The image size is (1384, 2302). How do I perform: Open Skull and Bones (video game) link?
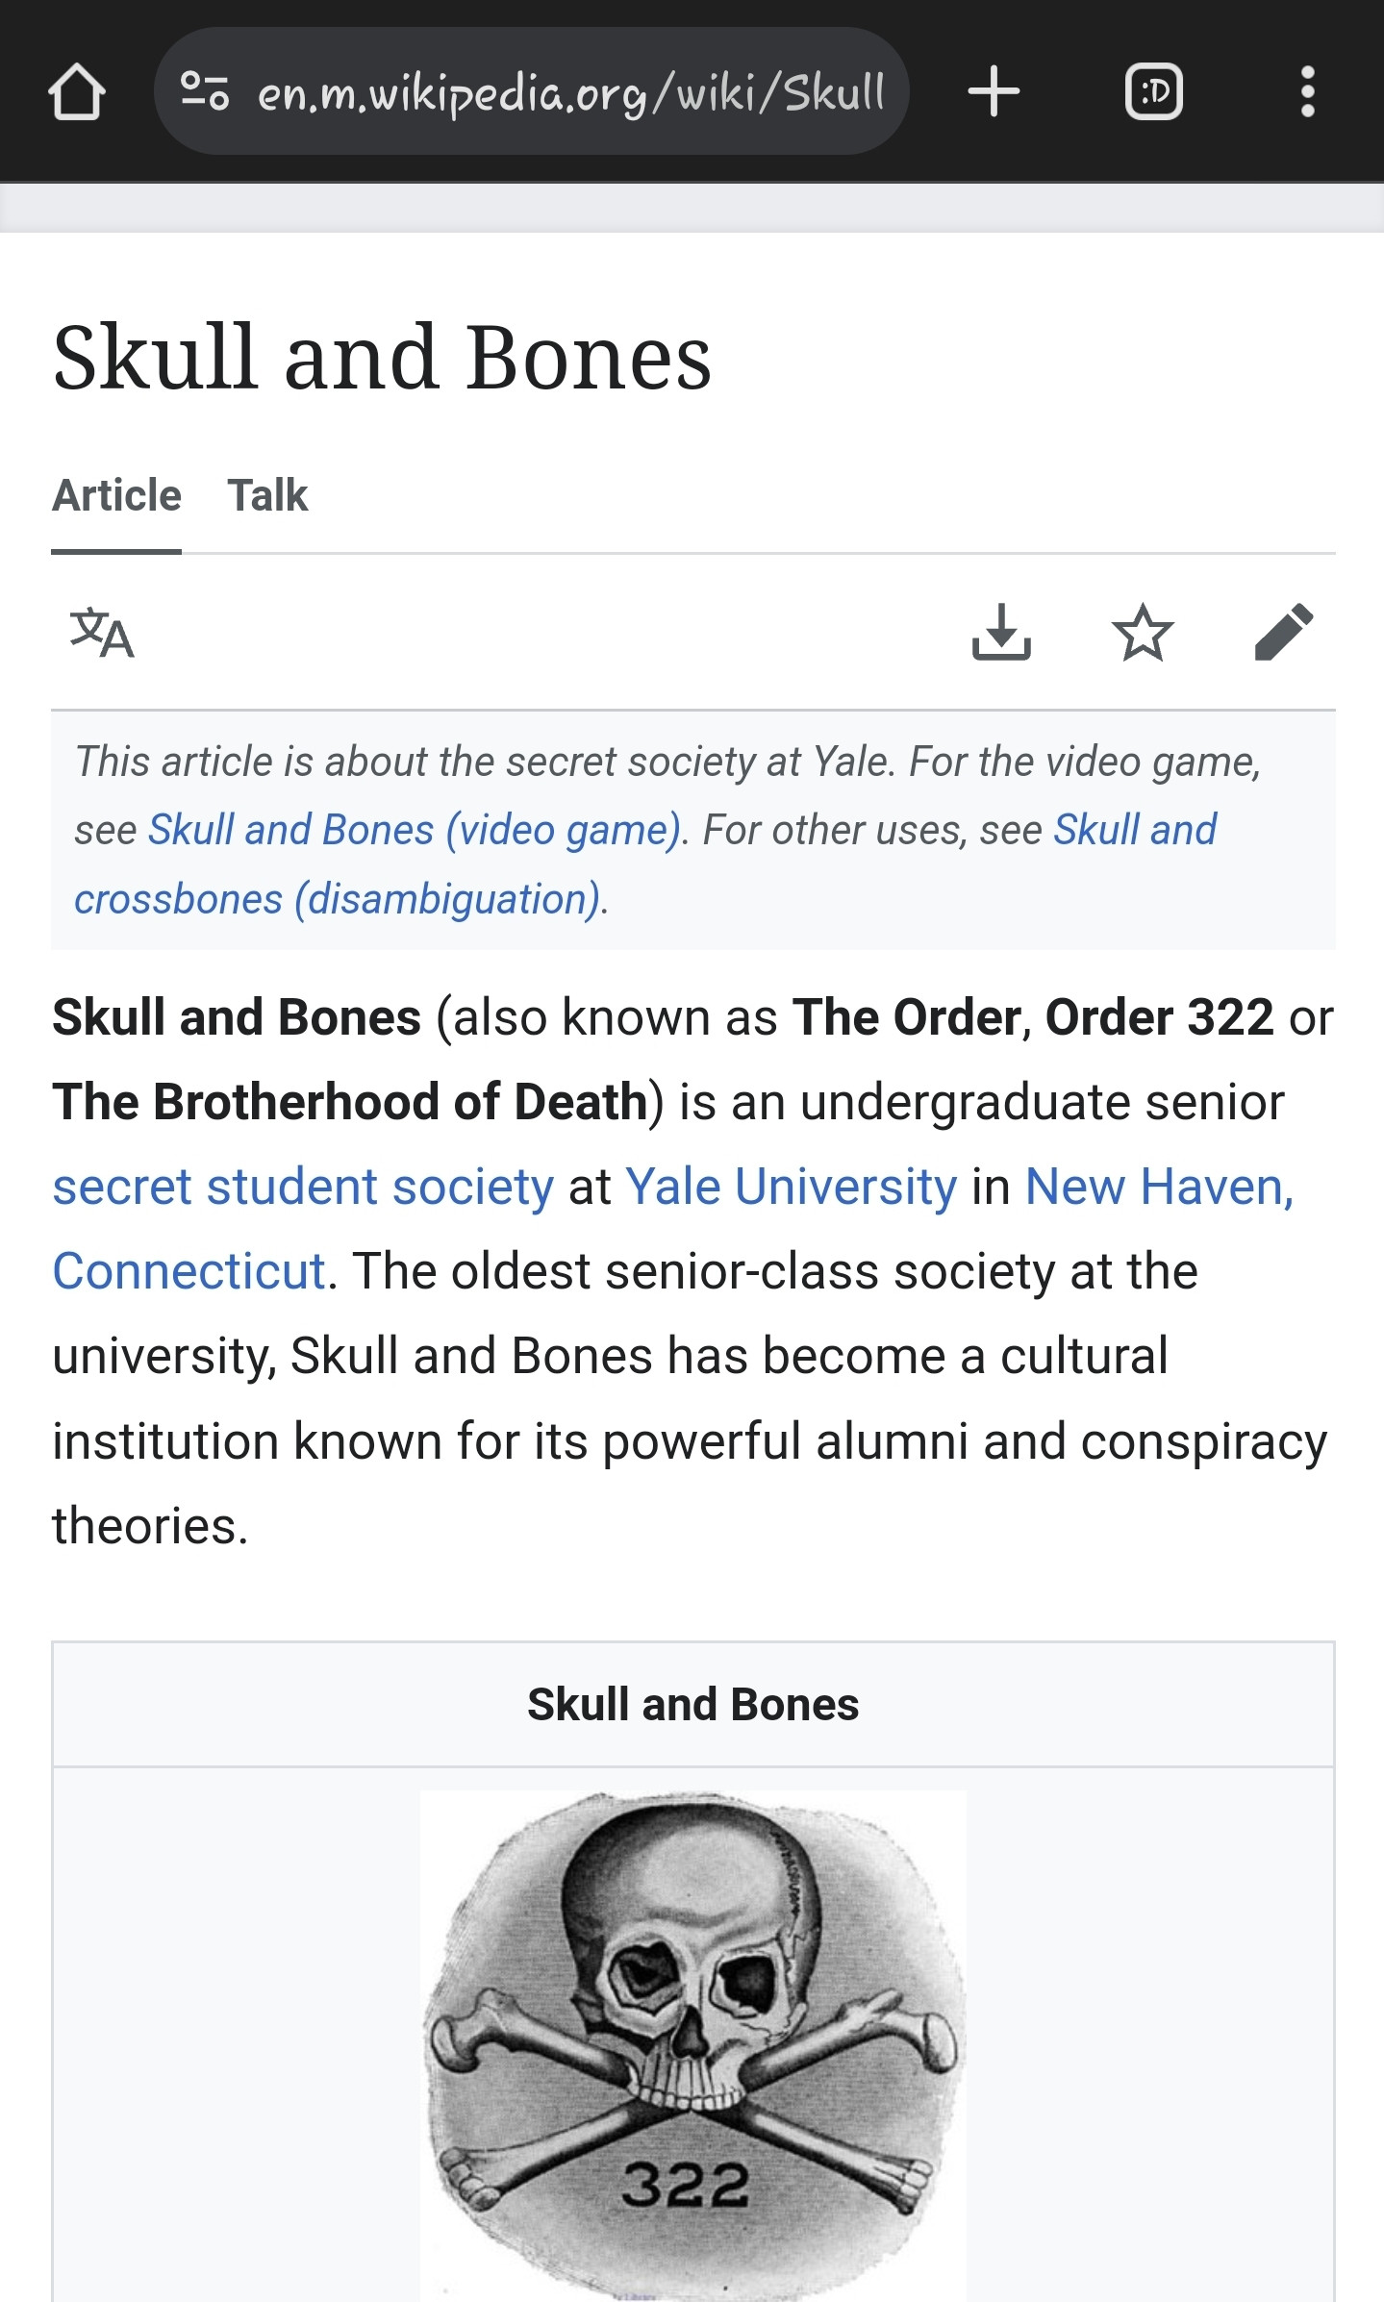(415, 830)
